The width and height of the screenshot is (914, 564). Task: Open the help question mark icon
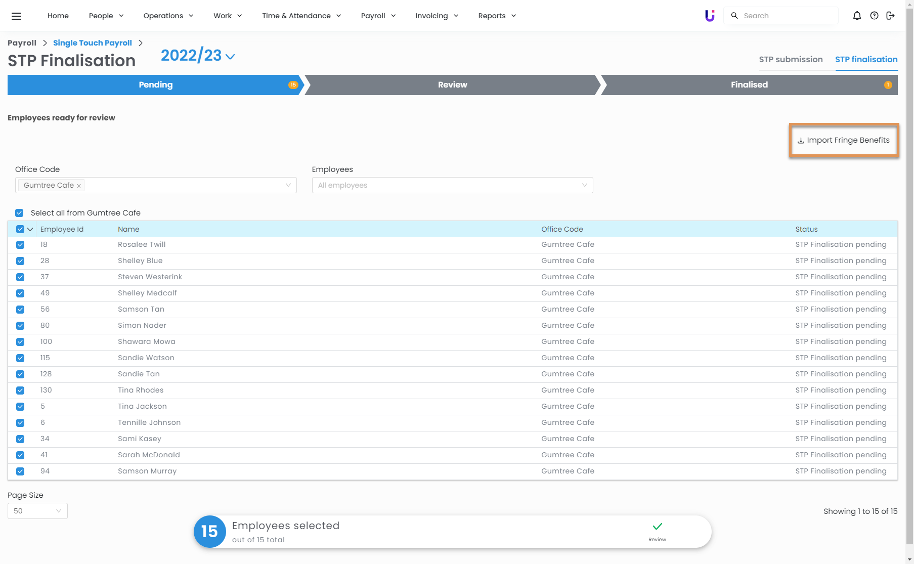click(x=874, y=16)
